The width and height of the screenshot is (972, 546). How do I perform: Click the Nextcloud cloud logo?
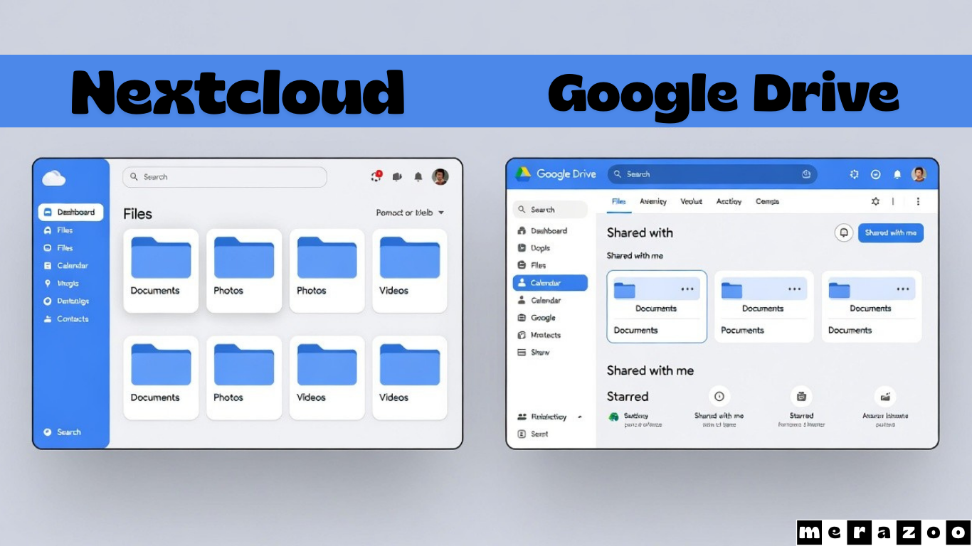click(53, 178)
